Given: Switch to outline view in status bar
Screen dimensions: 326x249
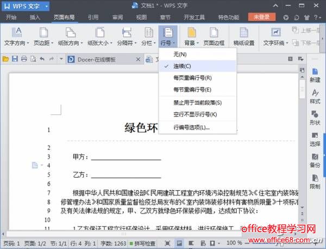Looking at the screenshot, I should [191, 243].
